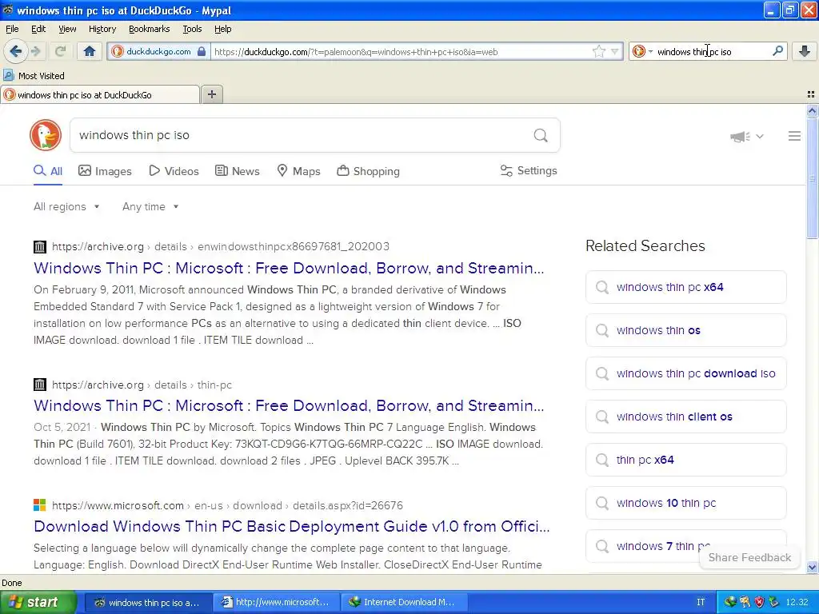The width and height of the screenshot is (819, 614).
Task: Search related 'windows thin client os'
Action: pos(685,416)
